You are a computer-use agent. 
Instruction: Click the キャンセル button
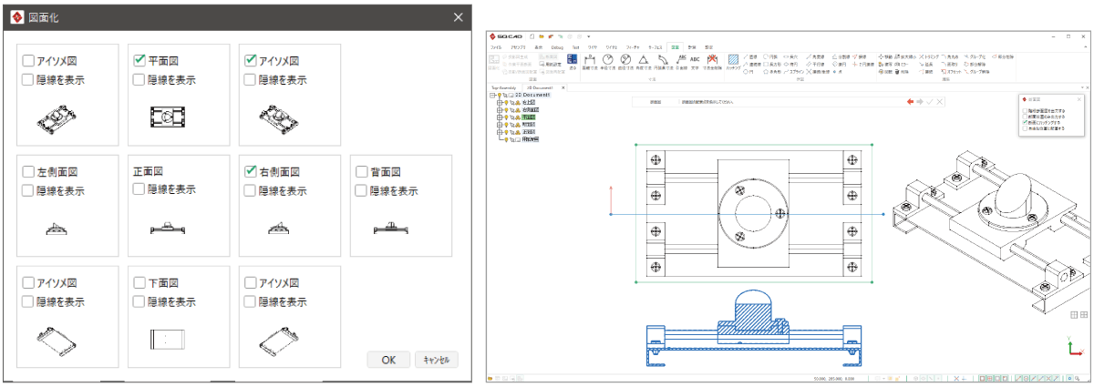tap(436, 360)
